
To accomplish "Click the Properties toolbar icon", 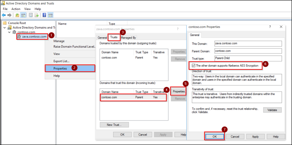I will tap(31, 15).
